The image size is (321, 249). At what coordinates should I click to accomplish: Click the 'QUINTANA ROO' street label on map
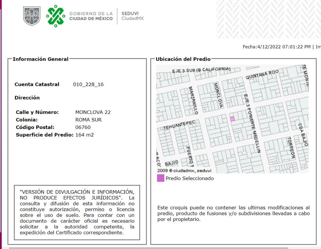(x=262, y=74)
